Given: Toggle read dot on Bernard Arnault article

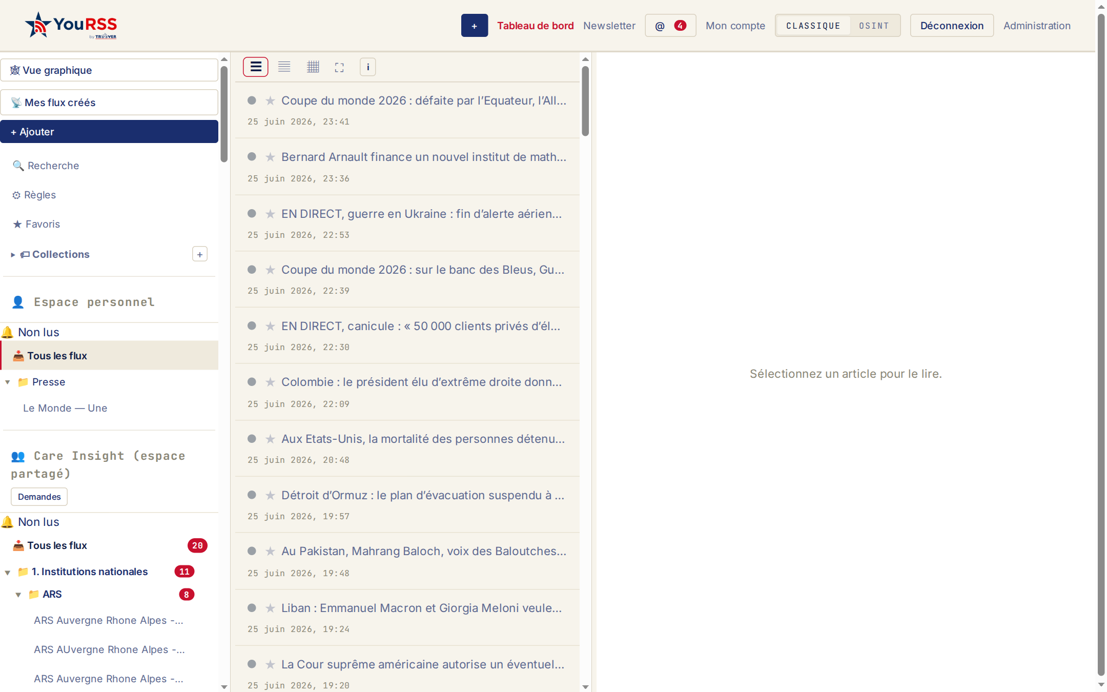Looking at the screenshot, I should click(252, 156).
